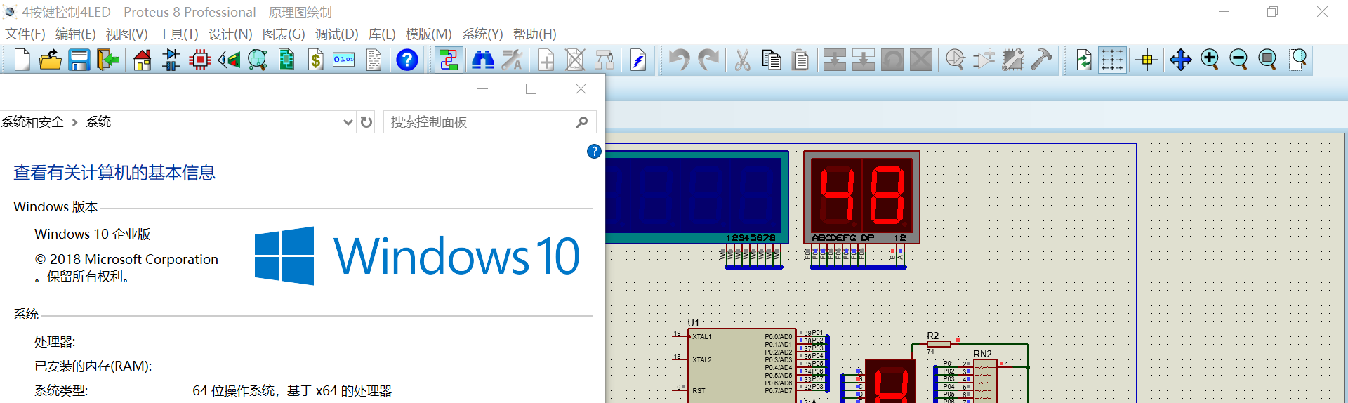Click the 系统和安全 breadcrumb link
Image resolution: width=1348 pixels, height=403 pixels.
[32, 122]
